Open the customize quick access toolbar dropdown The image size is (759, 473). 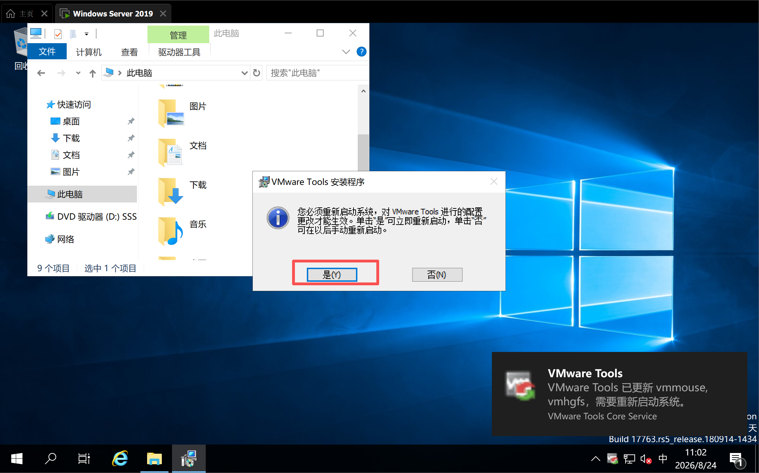pos(86,34)
